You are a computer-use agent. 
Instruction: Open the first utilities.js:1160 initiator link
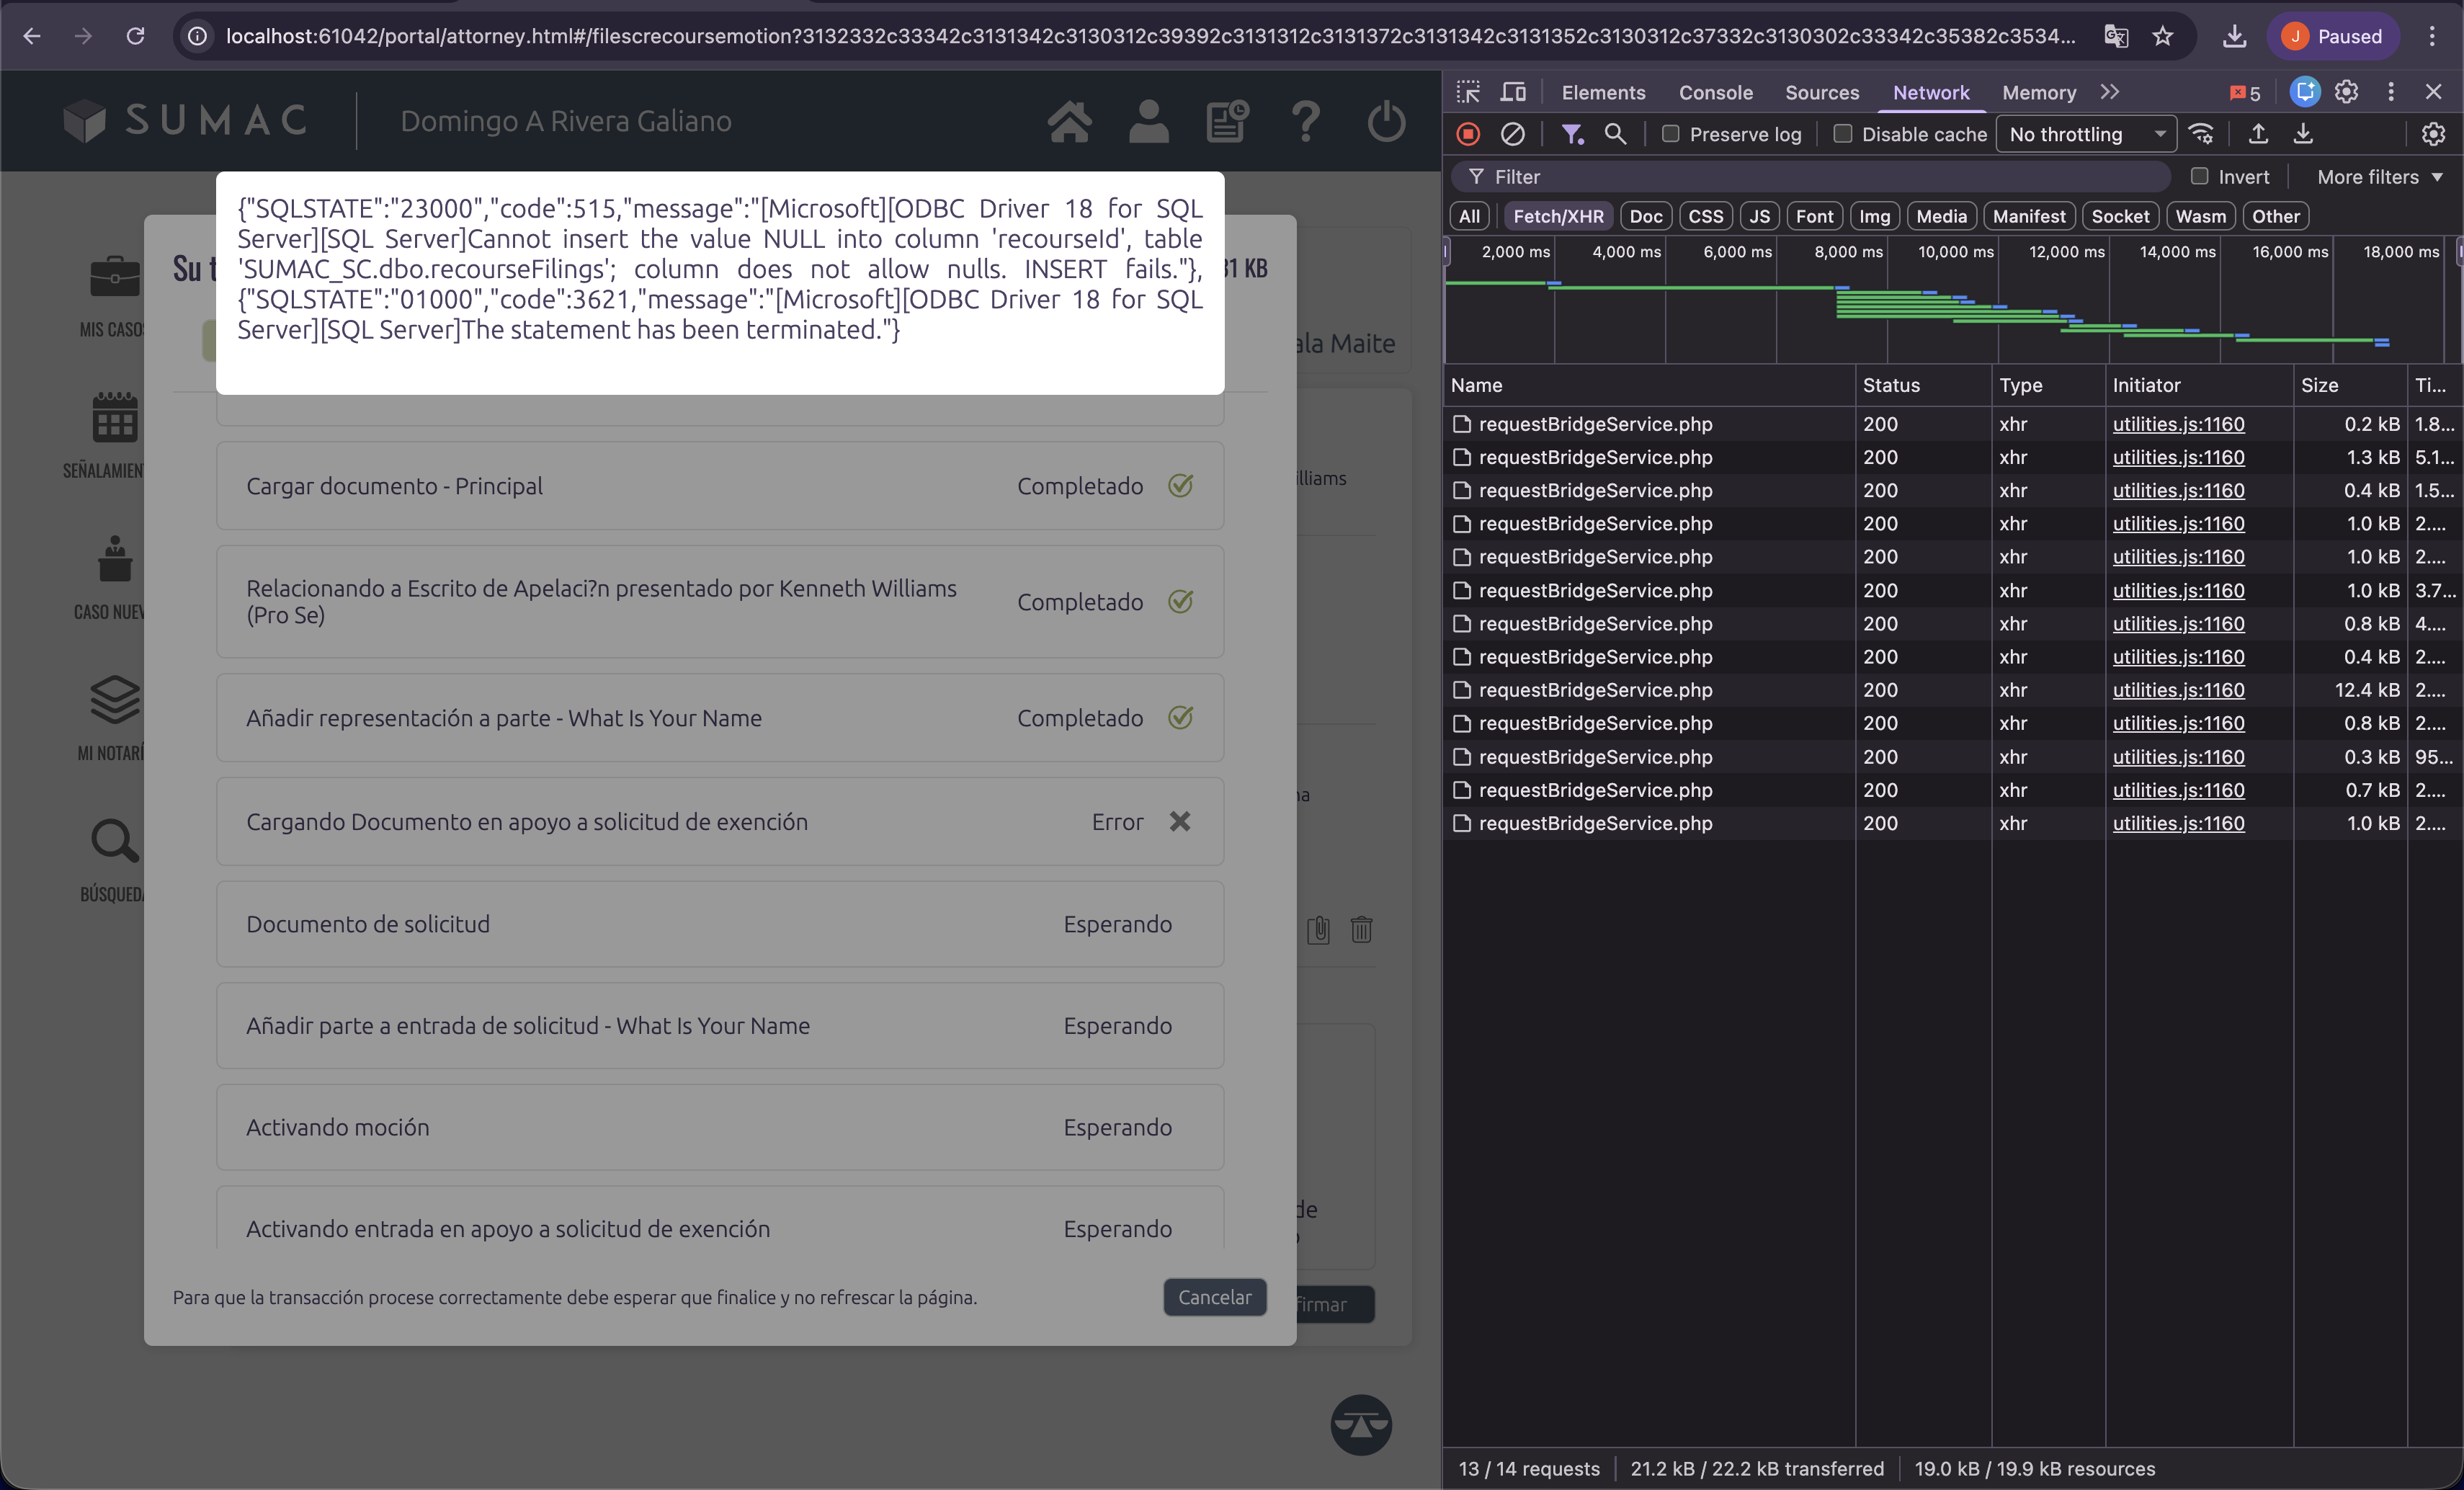coord(2178,424)
